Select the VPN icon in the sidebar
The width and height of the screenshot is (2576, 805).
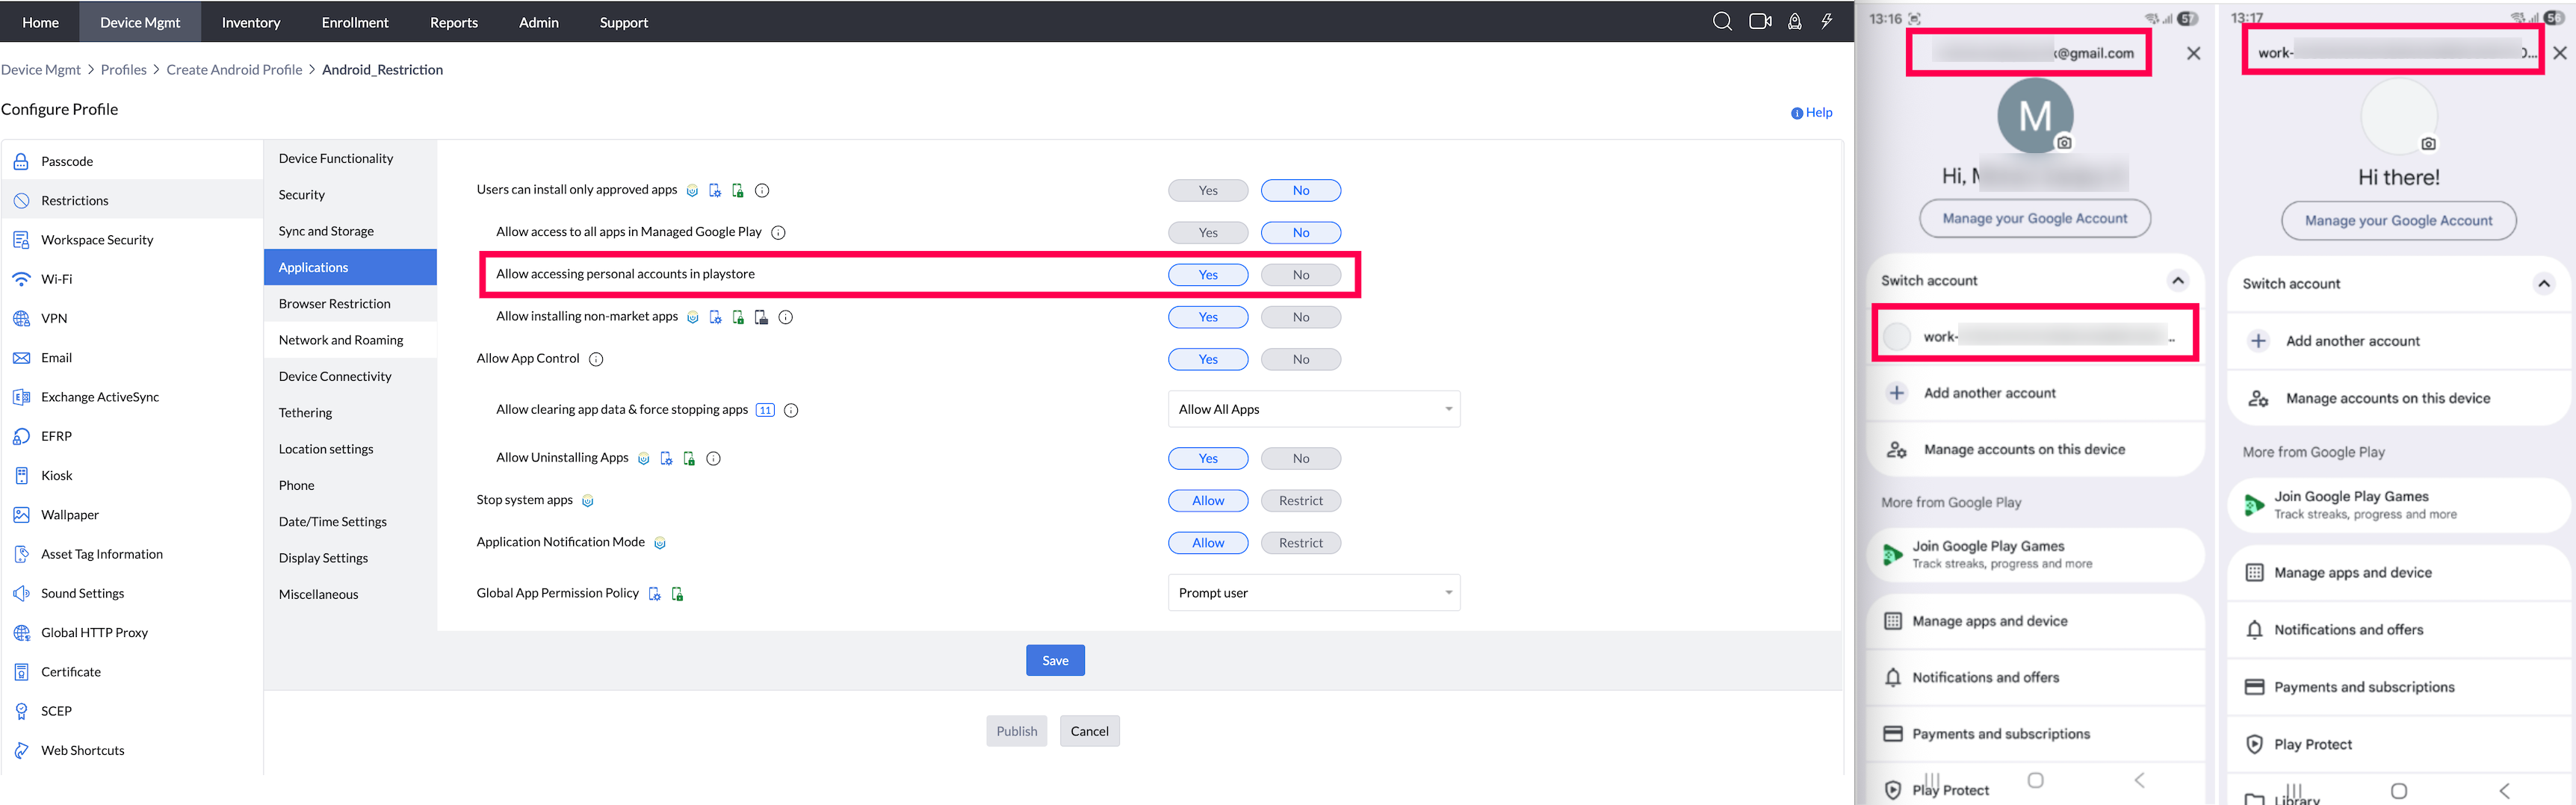click(x=21, y=318)
